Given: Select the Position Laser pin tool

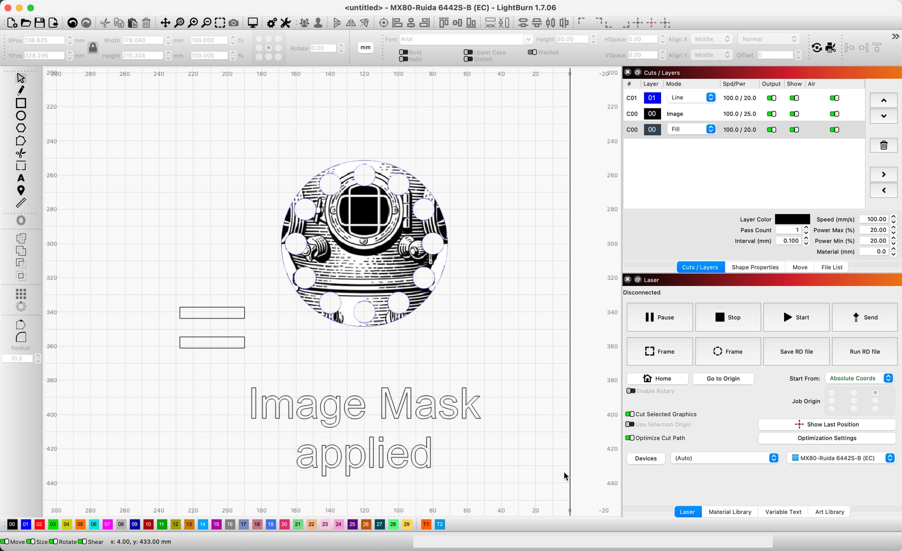Looking at the screenshot, I should pyautogui.click(x=21, y=191).
